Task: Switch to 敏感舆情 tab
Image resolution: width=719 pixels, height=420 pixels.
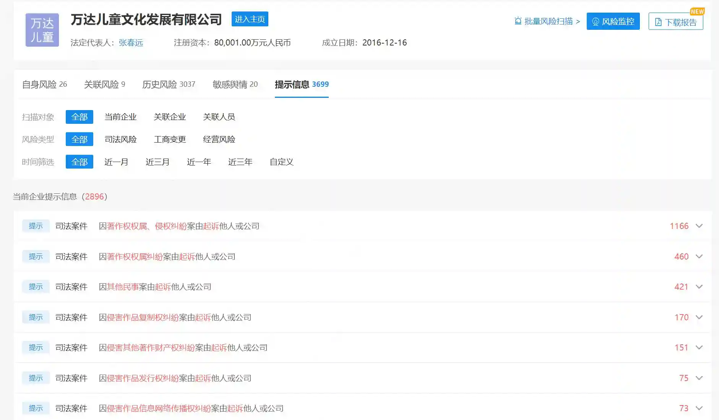Action: [x=235, y=84]
